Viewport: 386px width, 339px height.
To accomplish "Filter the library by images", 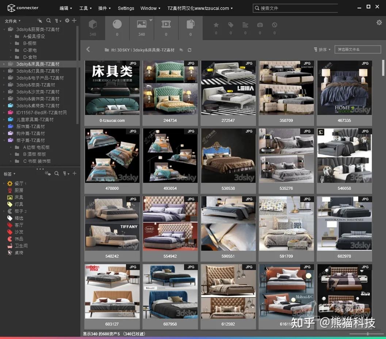I will (x=141, y=26).
